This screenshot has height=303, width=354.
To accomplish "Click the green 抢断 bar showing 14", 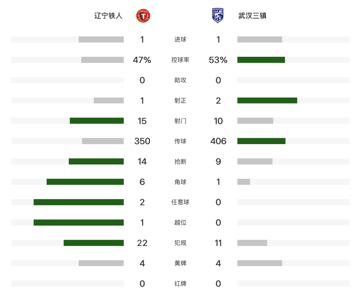I will pyautogui.click(x=96, y=161).
